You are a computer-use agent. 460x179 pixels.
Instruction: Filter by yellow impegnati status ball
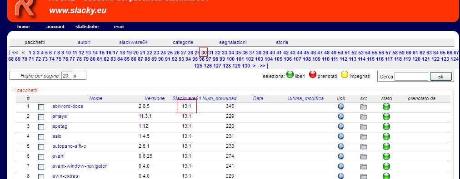pyautogui.click(x=345, y=75)
